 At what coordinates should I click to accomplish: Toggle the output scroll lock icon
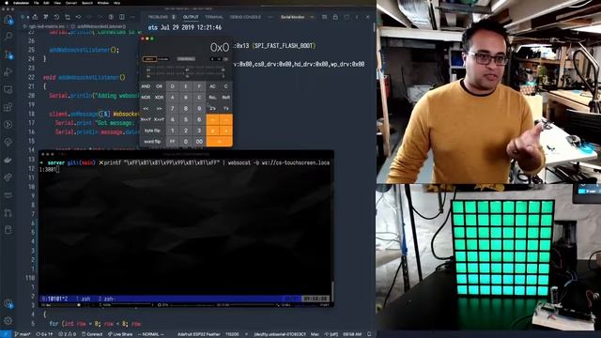pos(335,17)
